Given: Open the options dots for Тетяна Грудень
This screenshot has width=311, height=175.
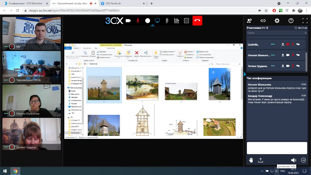Looking at the screenshot, I should point(273,66).
